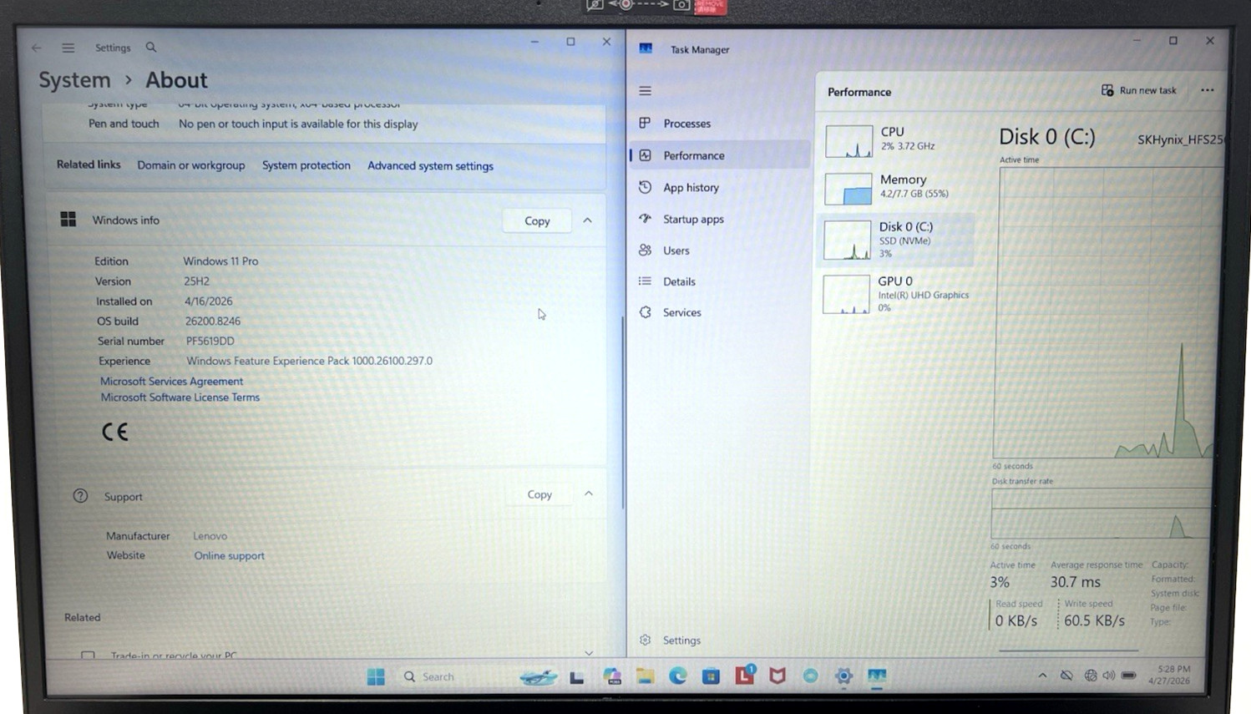Image resolution: width=1251 pixels, height=714 pixels.
Task: Open network globe icon in system tray
Action: tap(1091, 676)
